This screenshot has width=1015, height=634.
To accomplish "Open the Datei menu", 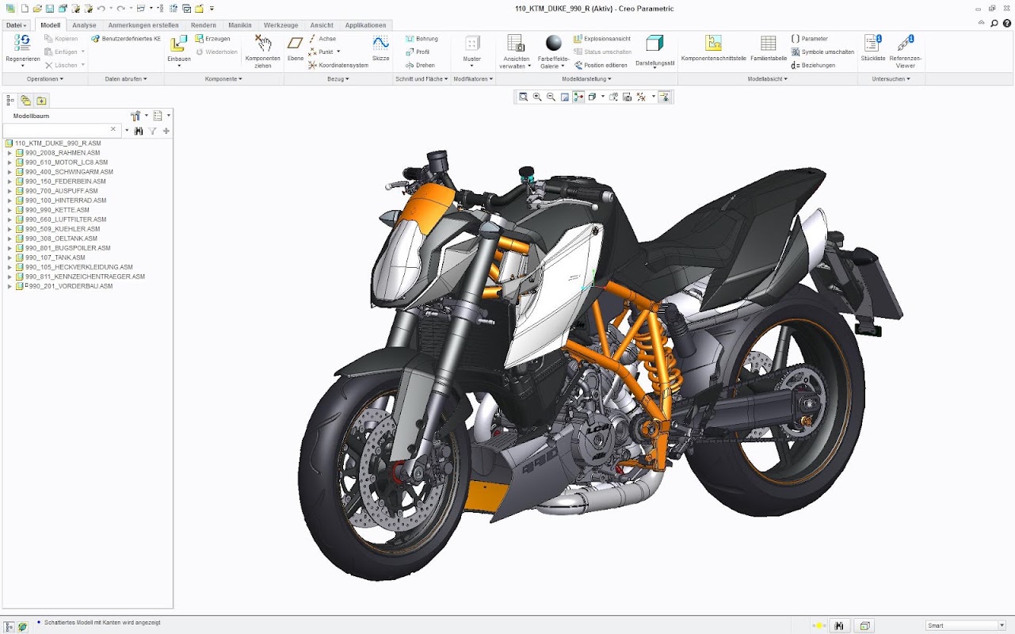I will tap(17, 25).
